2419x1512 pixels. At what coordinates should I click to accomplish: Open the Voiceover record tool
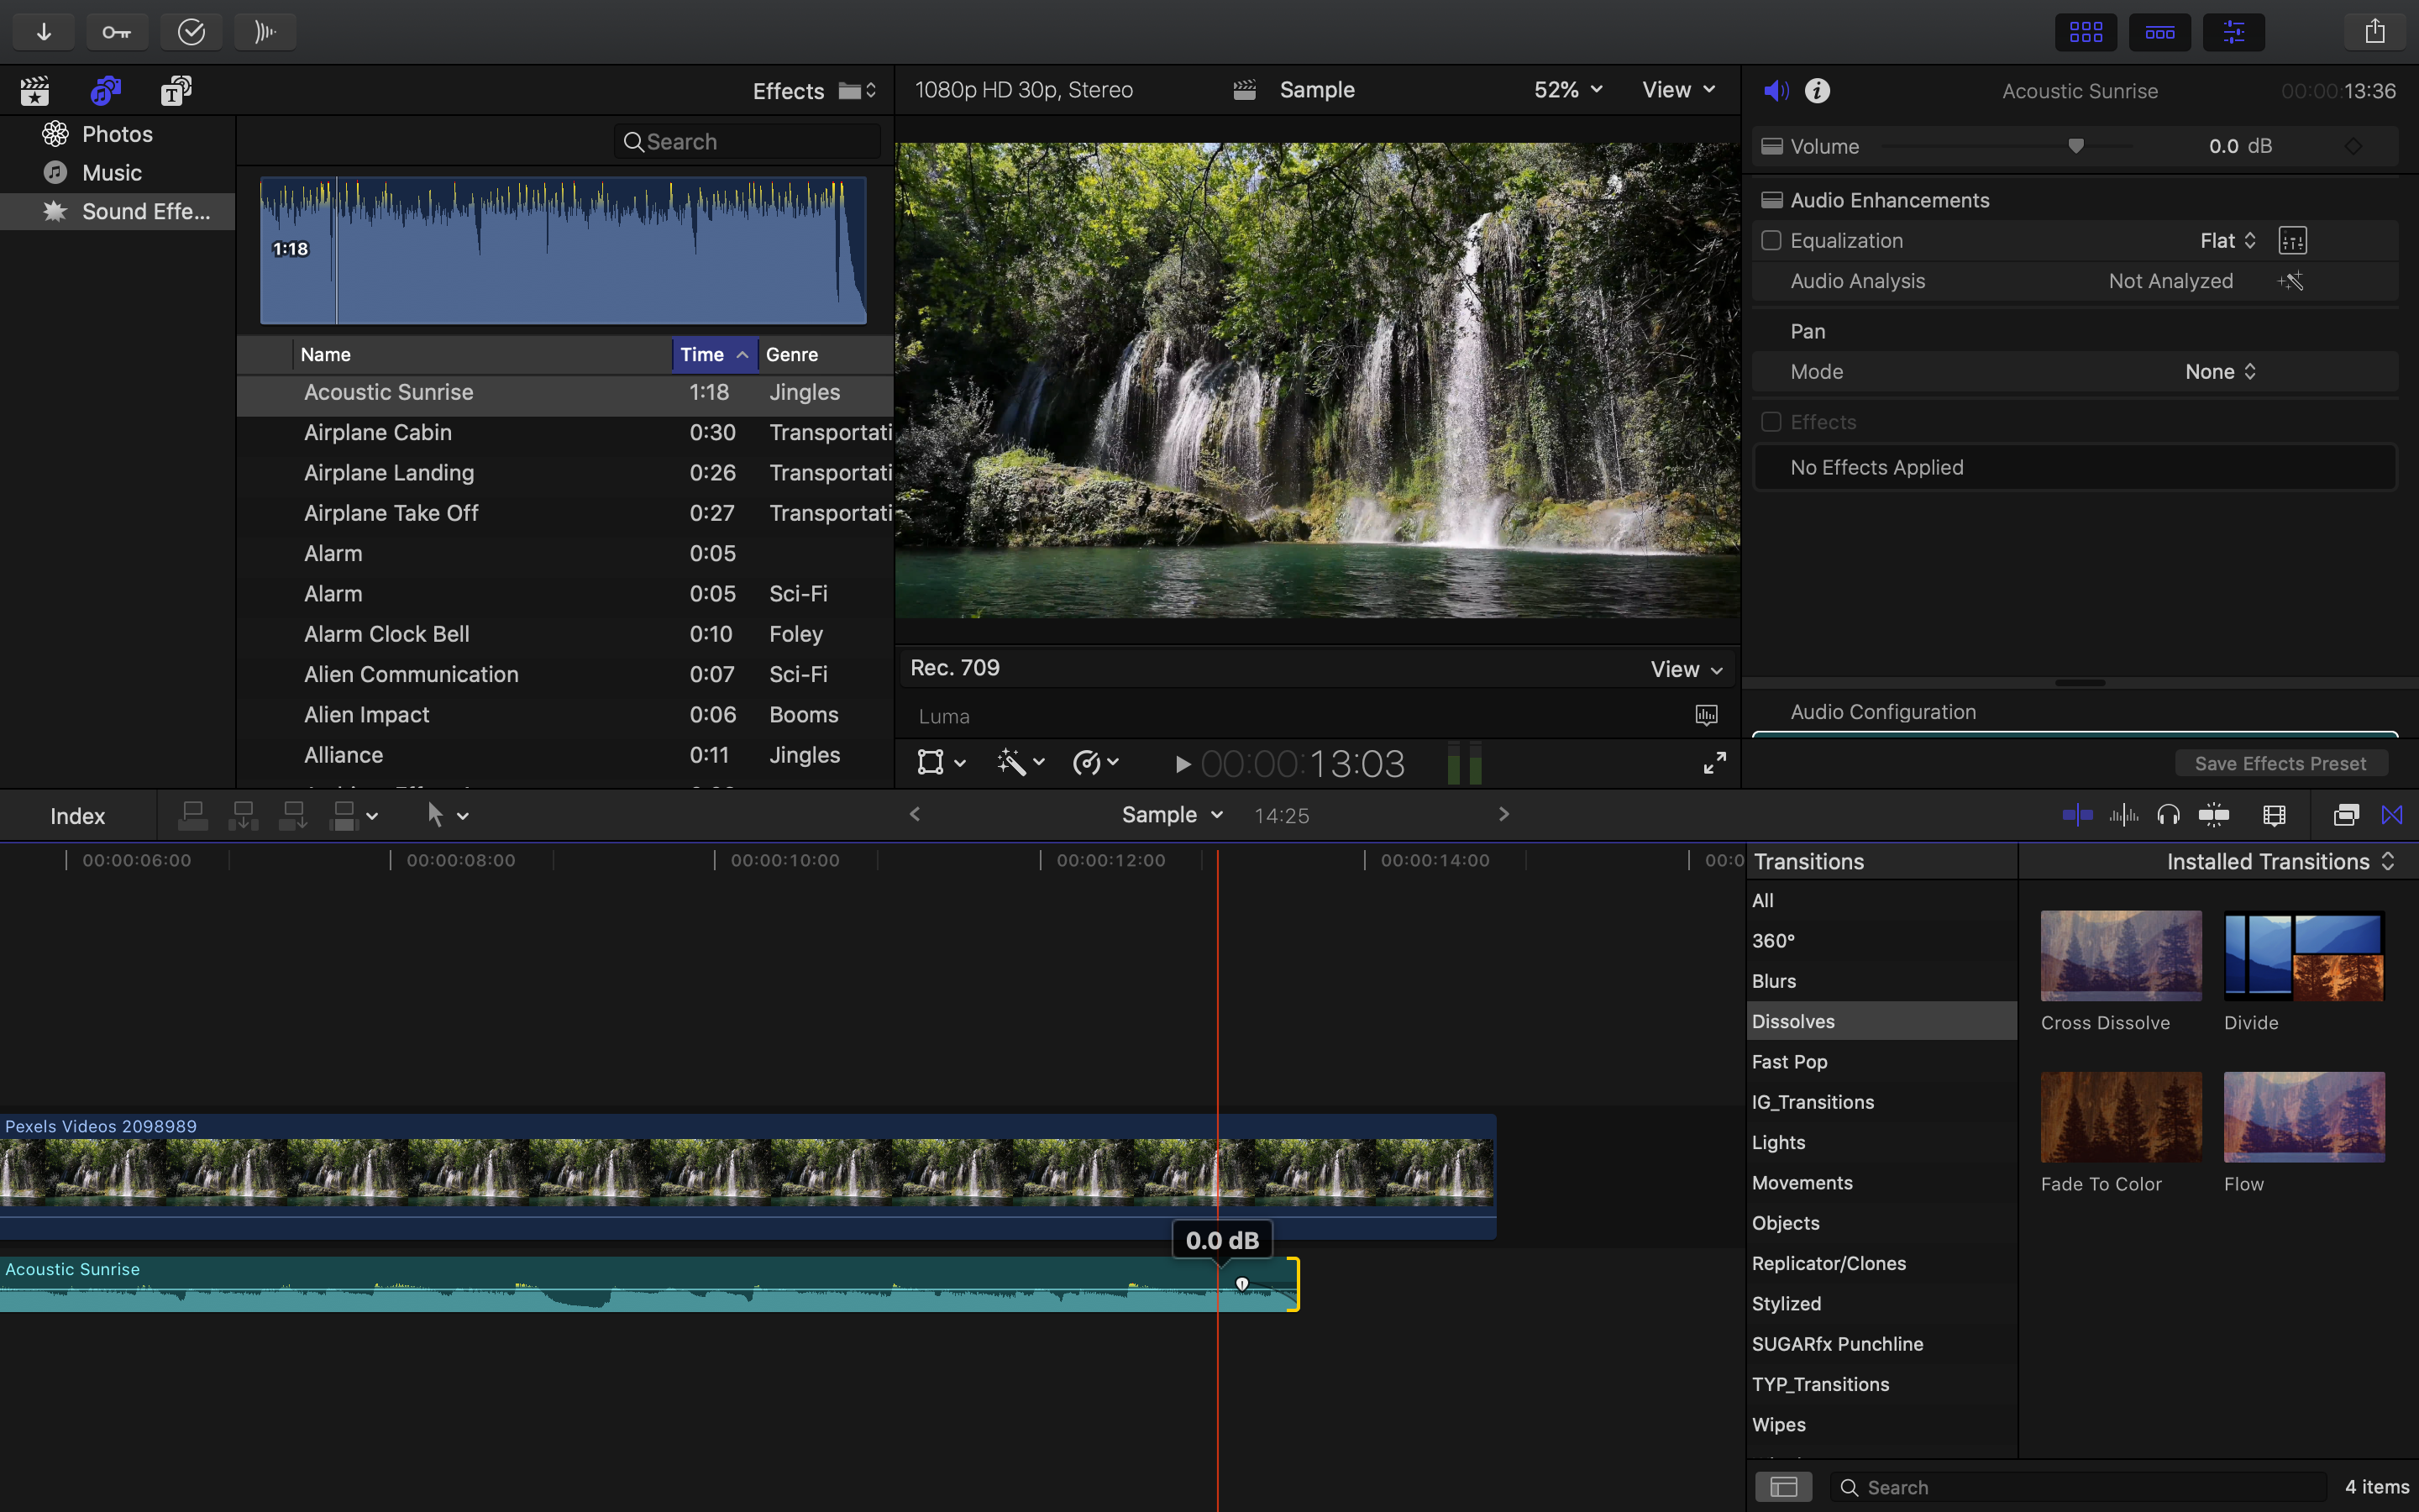click(264, 31)
